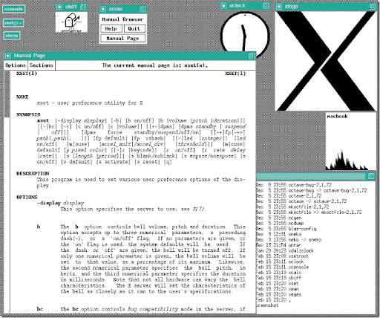Click the '-display display' option entry

[x=60, y=203]
